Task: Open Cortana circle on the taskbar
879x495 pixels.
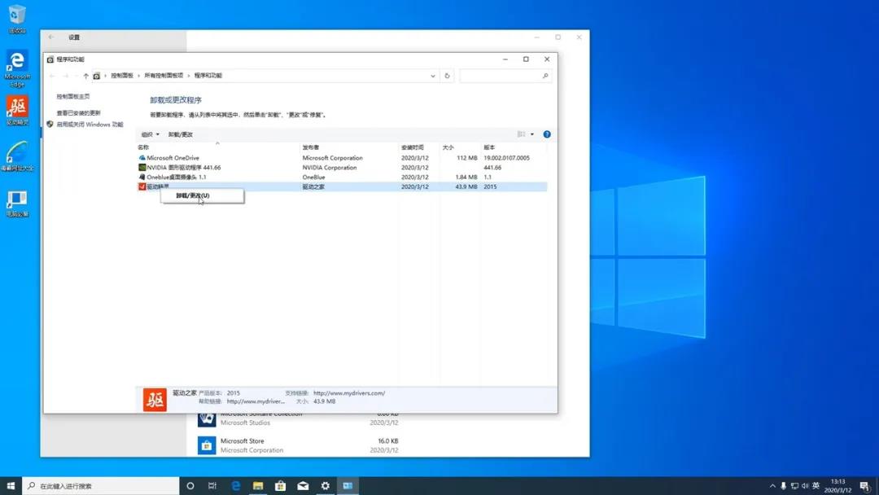Action: 190,486
